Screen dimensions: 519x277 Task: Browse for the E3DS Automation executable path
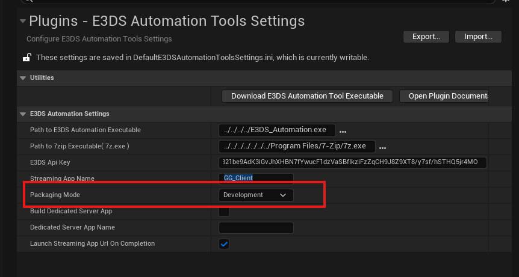tap(343, 131)
